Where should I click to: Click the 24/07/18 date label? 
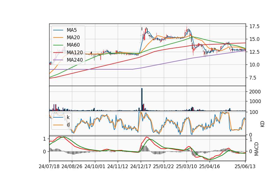49,166
